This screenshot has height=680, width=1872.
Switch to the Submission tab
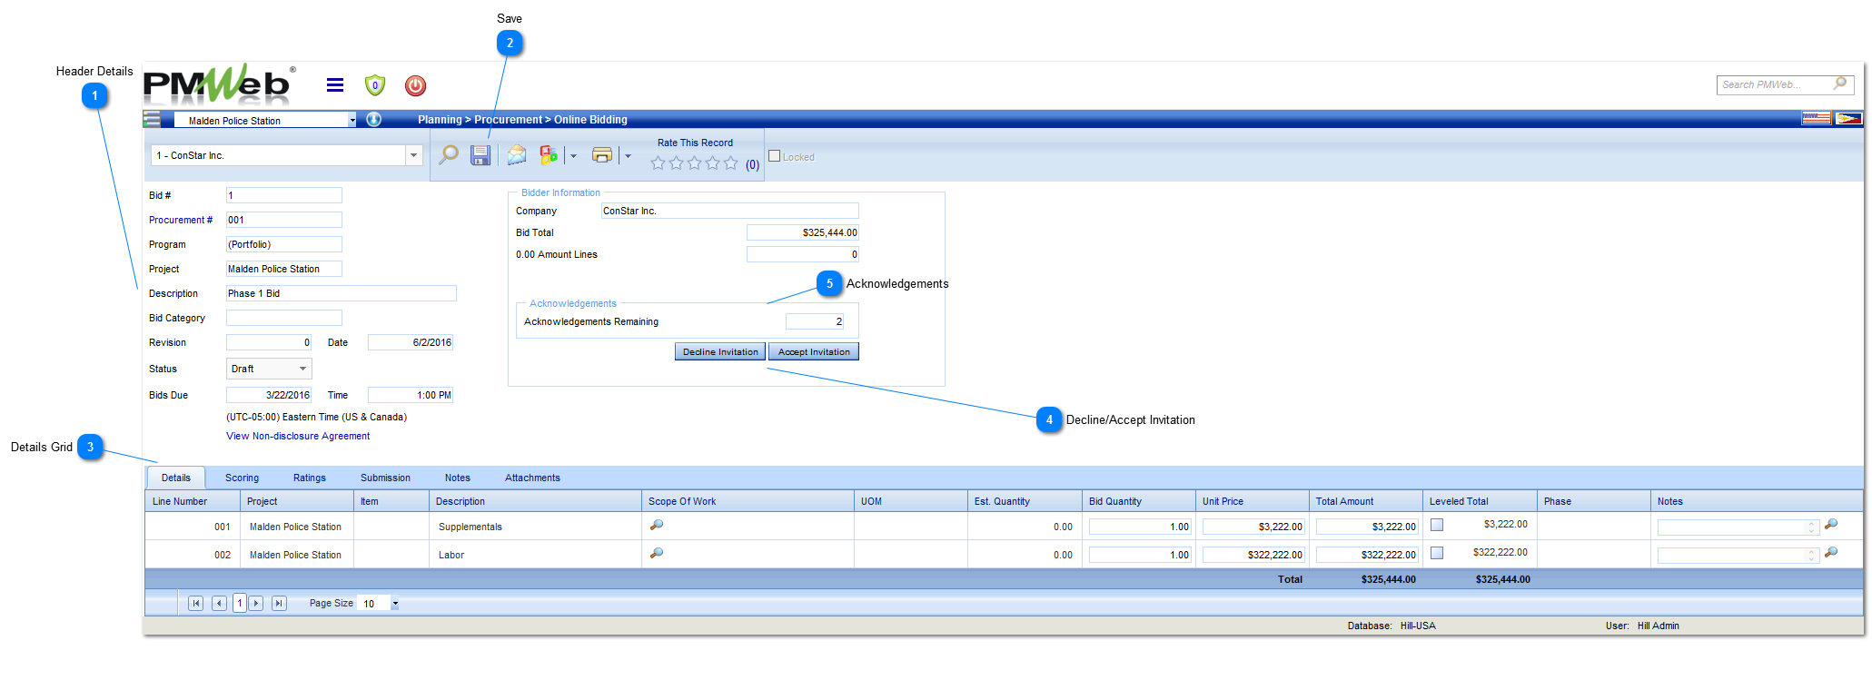pos(385,478)
